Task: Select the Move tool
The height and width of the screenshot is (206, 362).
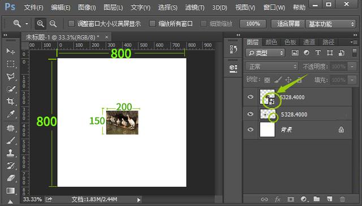Action: point(10,51)
